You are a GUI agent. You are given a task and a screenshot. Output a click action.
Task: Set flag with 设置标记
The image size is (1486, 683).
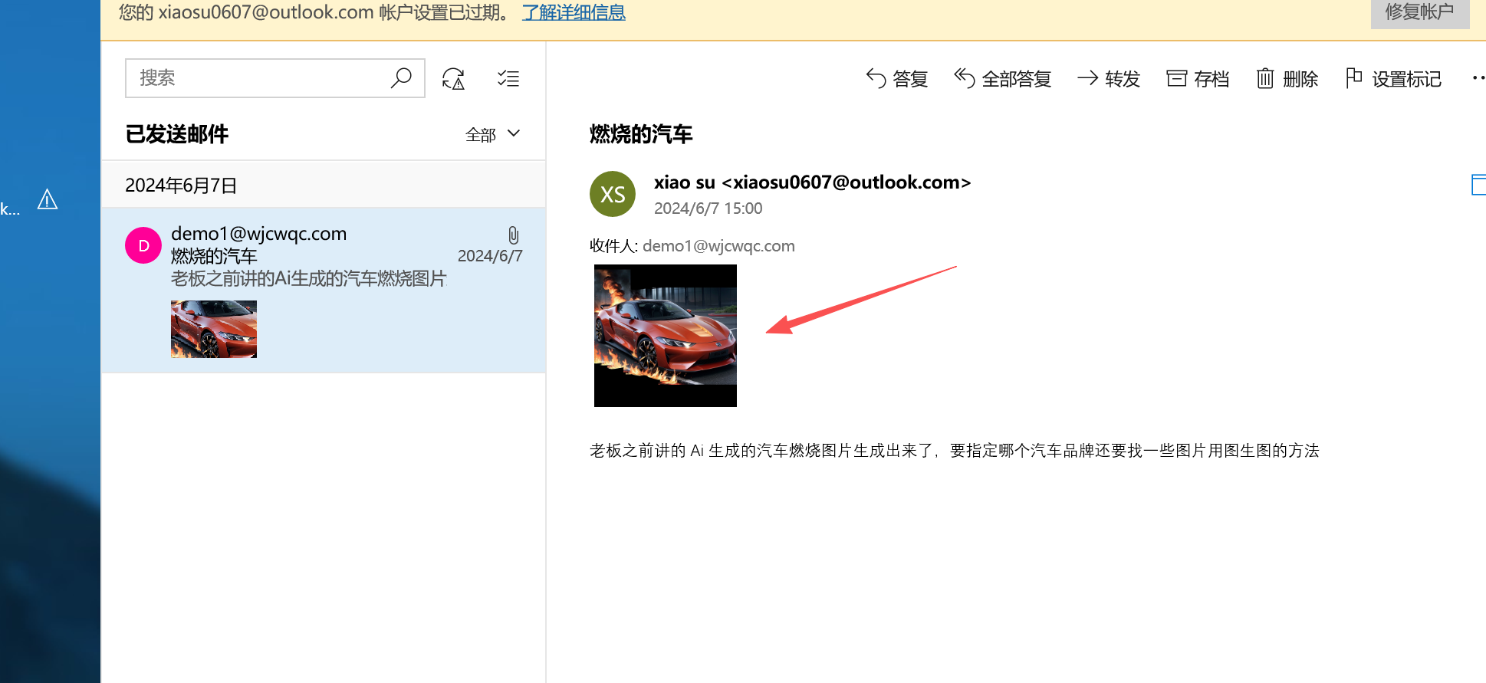pyautogui.click(x=1393, y=78)
